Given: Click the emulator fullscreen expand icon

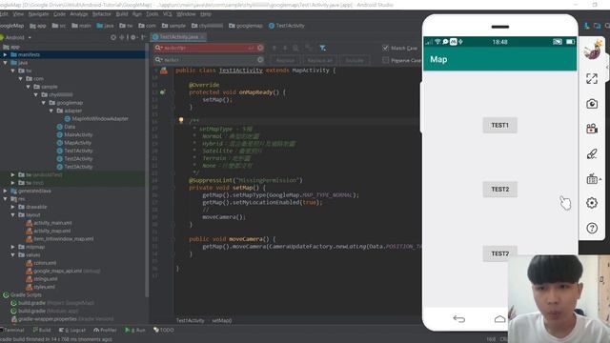Looking at the screenshot, I should click(592, 78).
